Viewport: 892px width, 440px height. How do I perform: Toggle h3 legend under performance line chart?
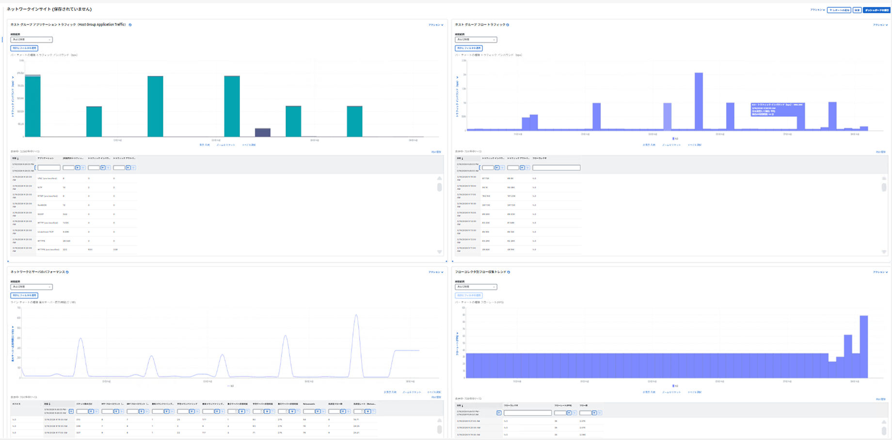(x=230, y=386)
